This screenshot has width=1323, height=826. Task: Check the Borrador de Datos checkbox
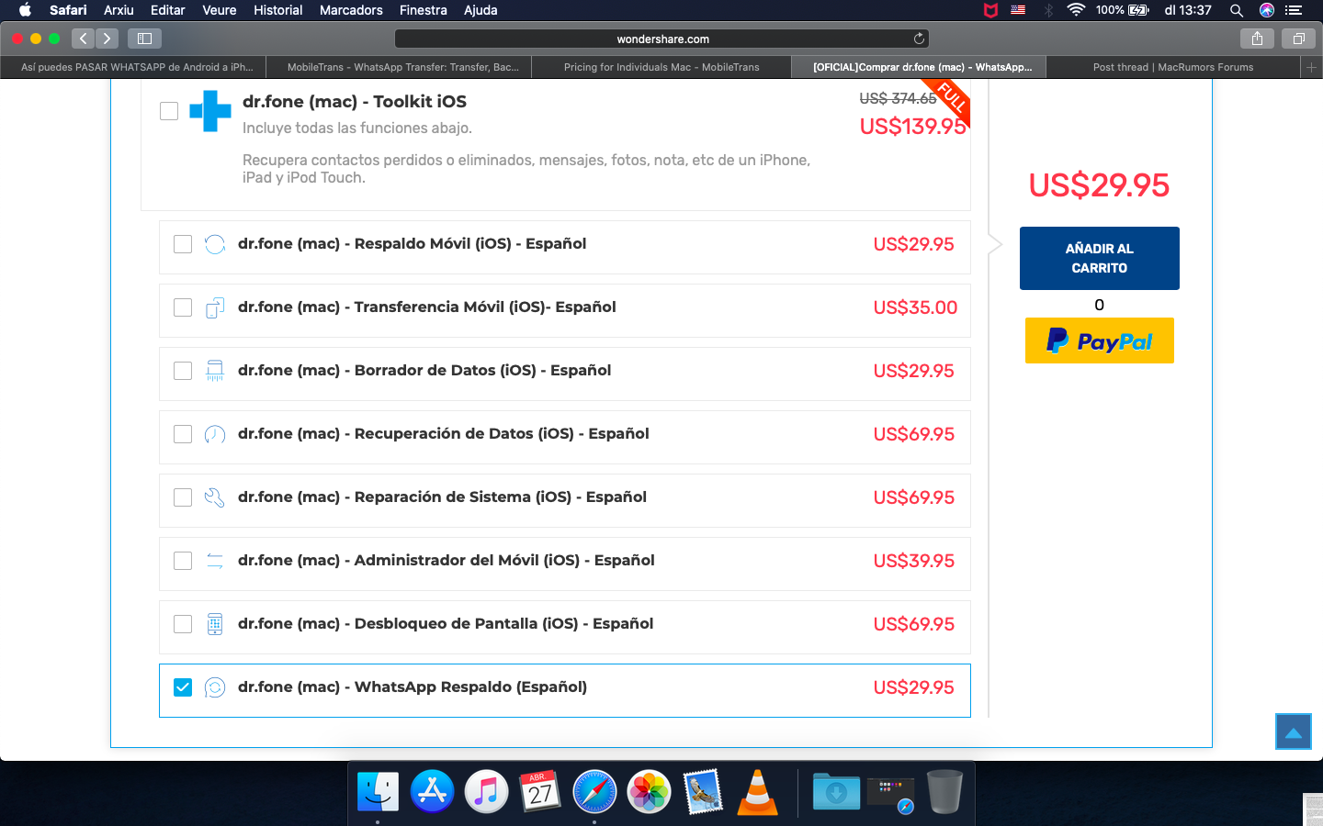pos(183,371)
